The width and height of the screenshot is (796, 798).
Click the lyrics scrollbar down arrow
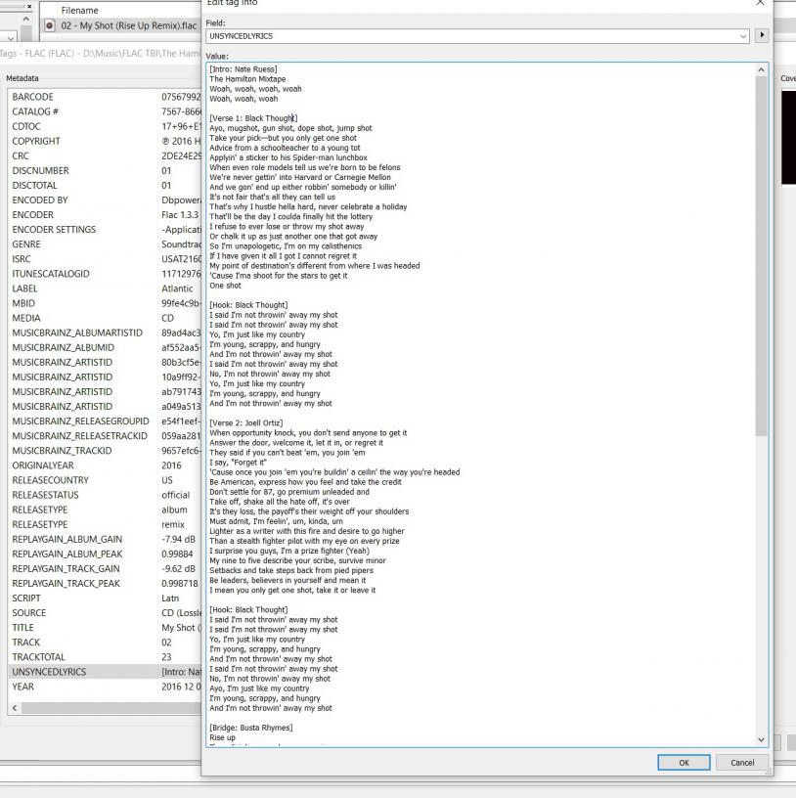762,739
